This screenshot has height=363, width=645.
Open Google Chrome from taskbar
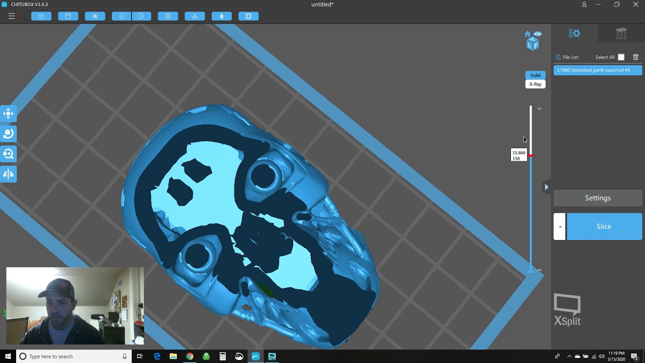[189, 356]
